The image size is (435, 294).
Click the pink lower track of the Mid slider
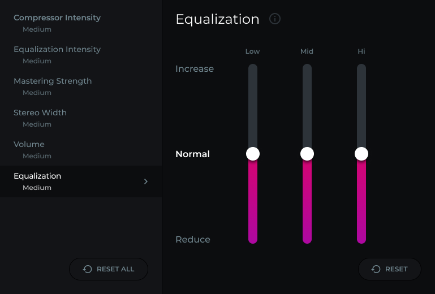click(307, 202)
